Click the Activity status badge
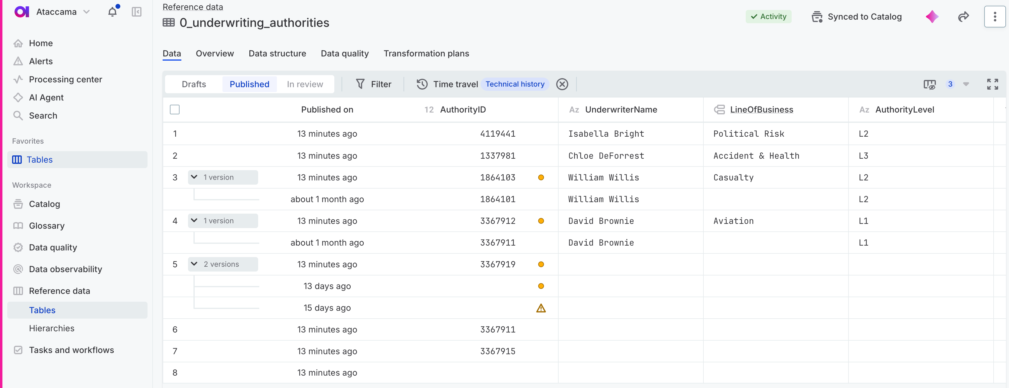 point(768,16)
